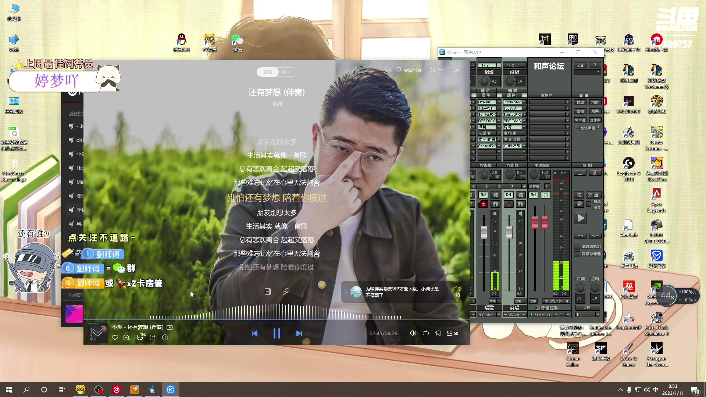Click the microphone karaoke icon
The width and height of the screenshot is (706, 397).
286,292
